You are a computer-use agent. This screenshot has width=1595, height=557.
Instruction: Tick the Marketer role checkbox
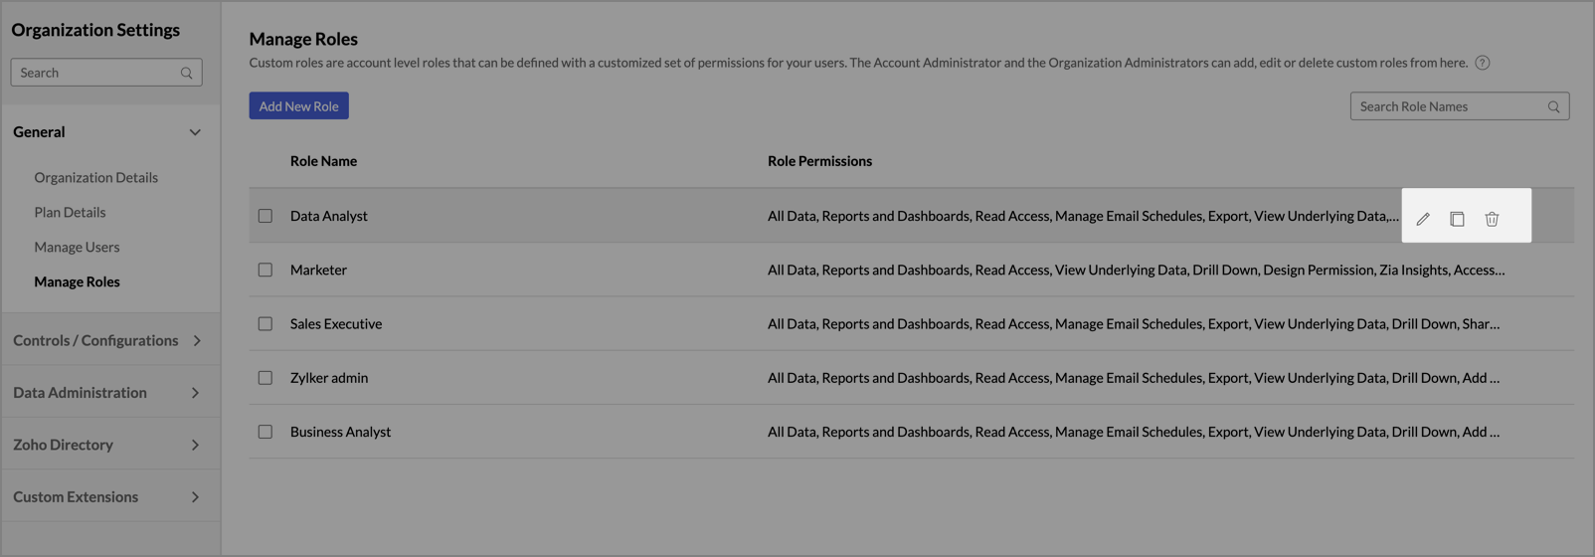coord(266,270)
